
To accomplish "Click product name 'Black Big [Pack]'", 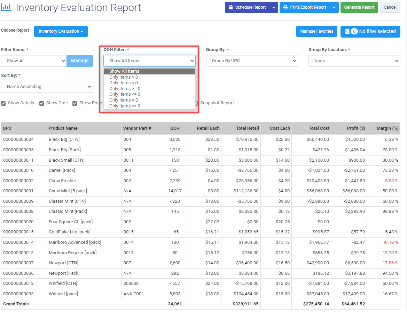I will click(x=65, y=150).
